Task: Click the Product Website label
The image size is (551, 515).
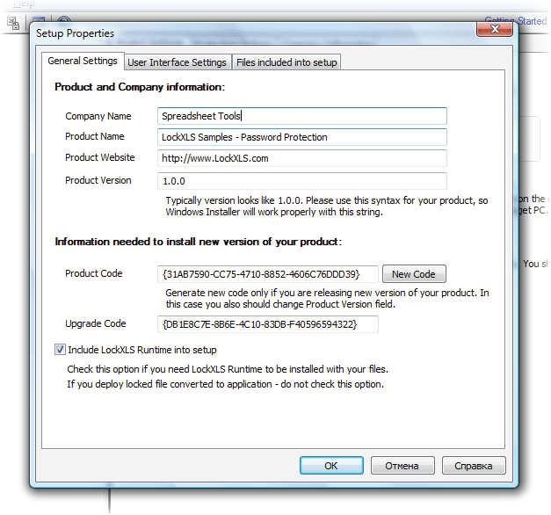Action: pyautogui.click(x=100, y=157)
